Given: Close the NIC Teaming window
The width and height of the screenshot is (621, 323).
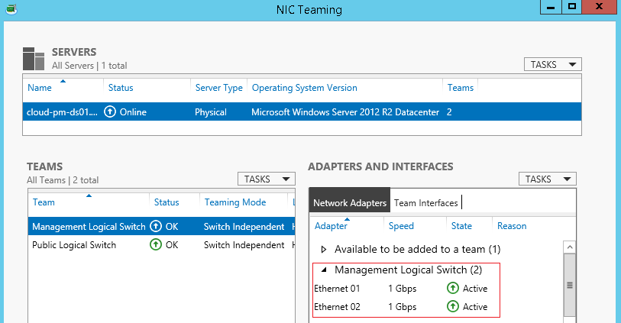Looking at the screenshot, I should click(x=600, y=6).
